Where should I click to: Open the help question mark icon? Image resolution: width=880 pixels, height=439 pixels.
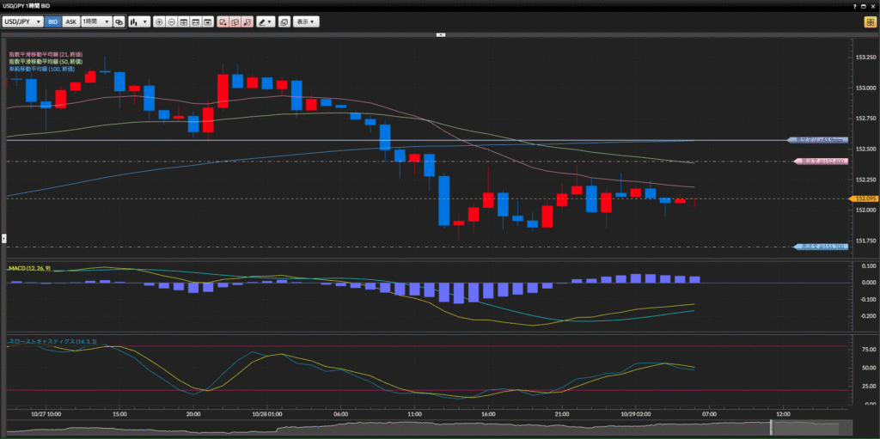point(854,6)
